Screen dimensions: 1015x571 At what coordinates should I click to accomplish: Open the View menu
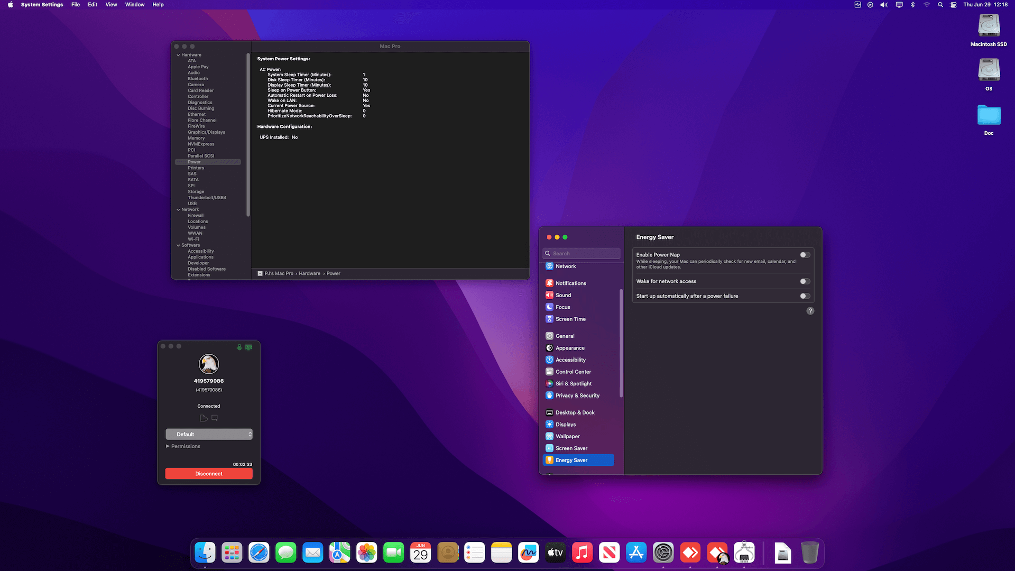(x=111, y=5)
